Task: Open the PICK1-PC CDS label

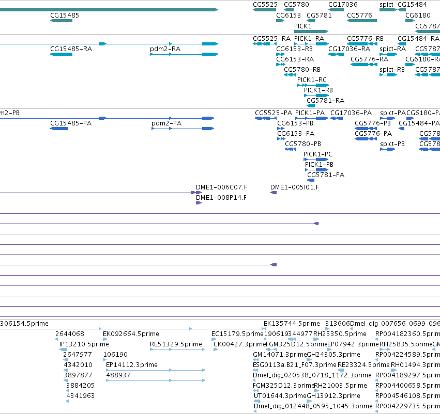Action: click(317, 154)
